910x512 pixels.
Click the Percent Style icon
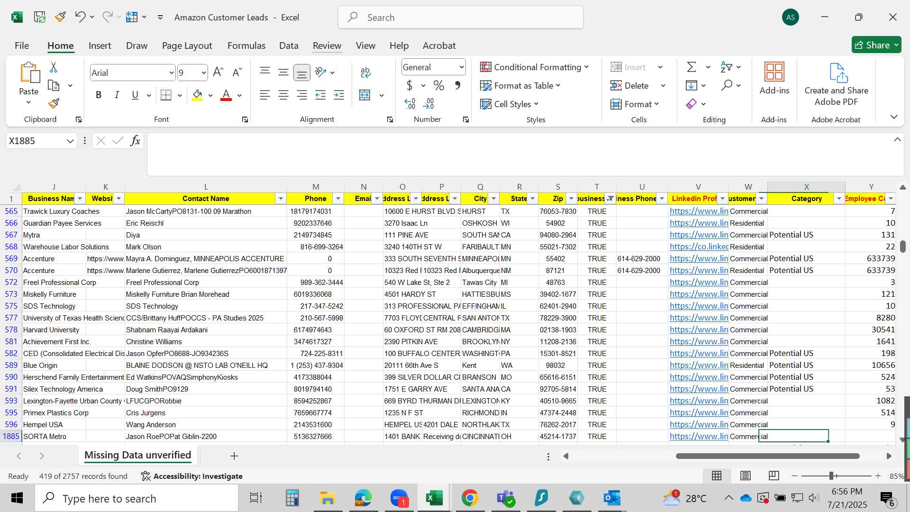439,86
